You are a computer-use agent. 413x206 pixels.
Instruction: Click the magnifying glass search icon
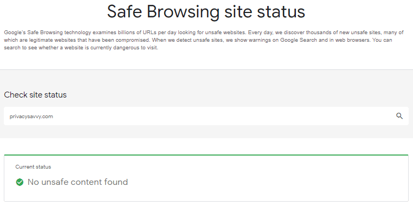coord(399,116)
